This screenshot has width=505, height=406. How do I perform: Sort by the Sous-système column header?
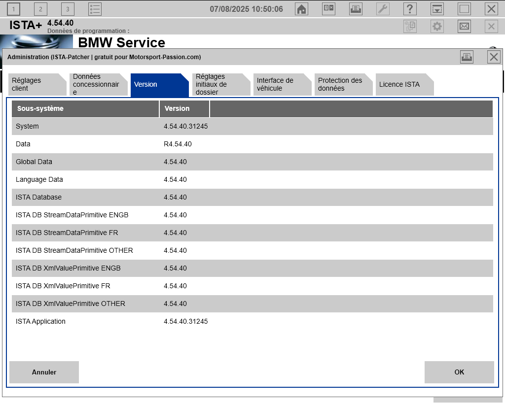coord(85,109)
